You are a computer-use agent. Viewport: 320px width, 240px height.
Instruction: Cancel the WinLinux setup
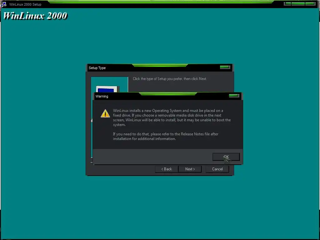click(x=217, y=169)
